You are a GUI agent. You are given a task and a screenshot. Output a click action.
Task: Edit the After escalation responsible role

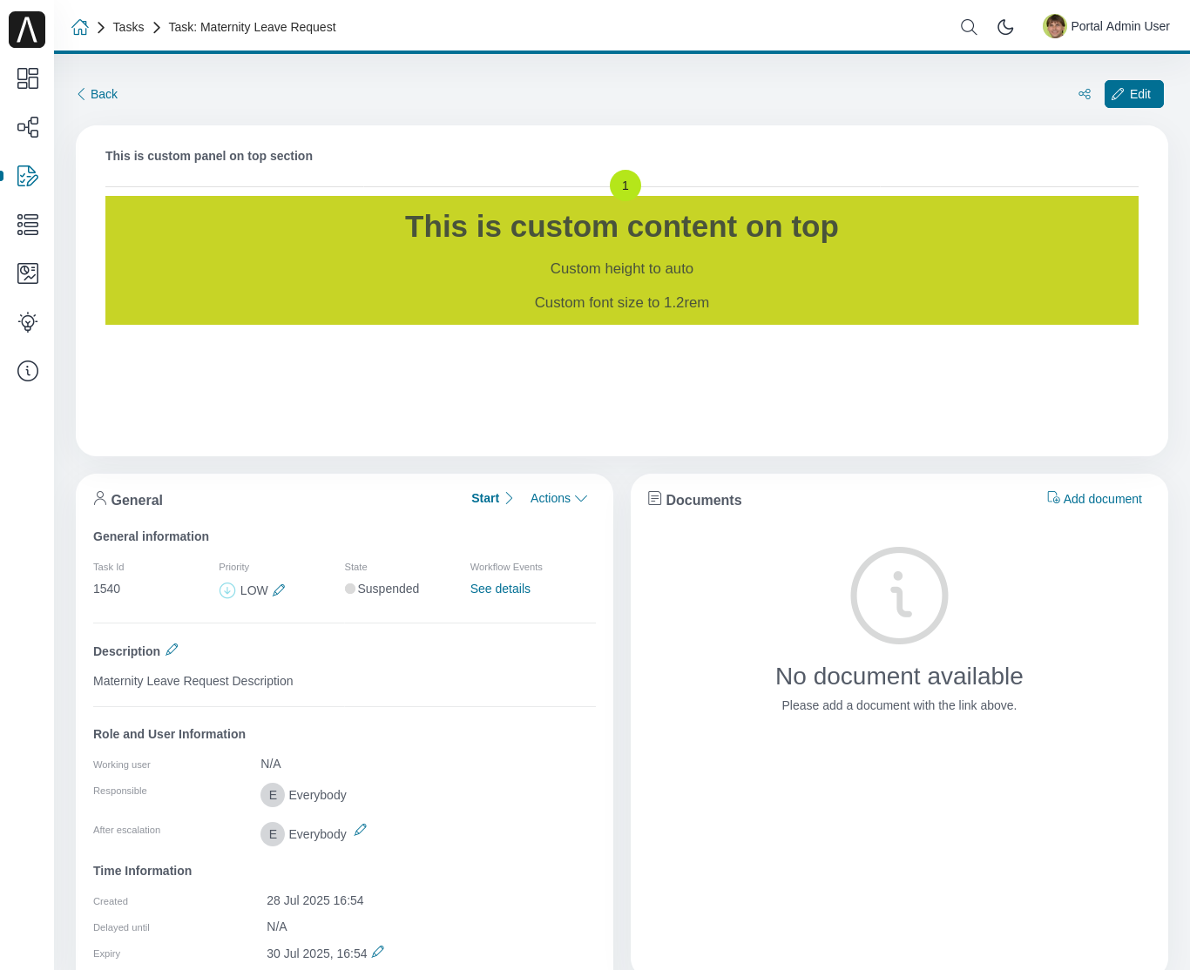pyautogui.click(x=360, y=830)
